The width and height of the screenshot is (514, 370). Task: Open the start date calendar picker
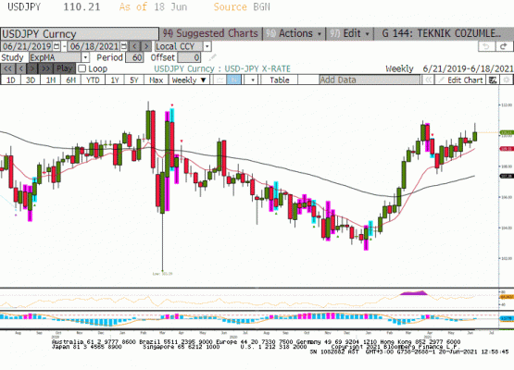pyautogui.click(x=56, y=46)
